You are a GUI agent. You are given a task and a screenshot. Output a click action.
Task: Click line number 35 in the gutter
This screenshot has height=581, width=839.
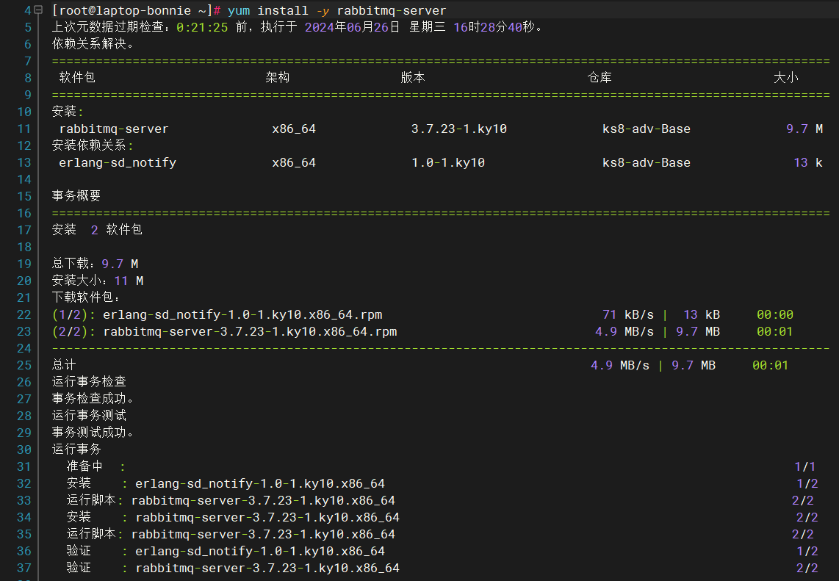coord(24,535)
